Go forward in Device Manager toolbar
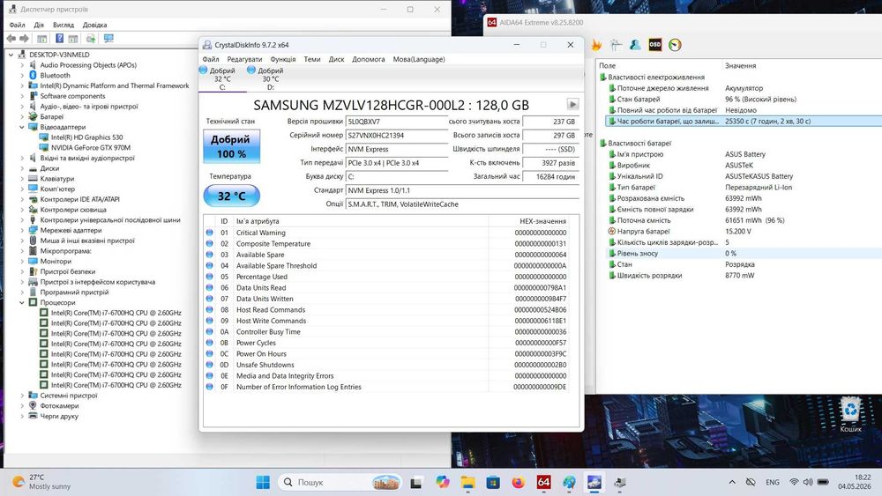 point(24,39)
